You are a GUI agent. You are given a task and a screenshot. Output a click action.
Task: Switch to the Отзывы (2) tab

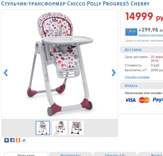point(115,154)
